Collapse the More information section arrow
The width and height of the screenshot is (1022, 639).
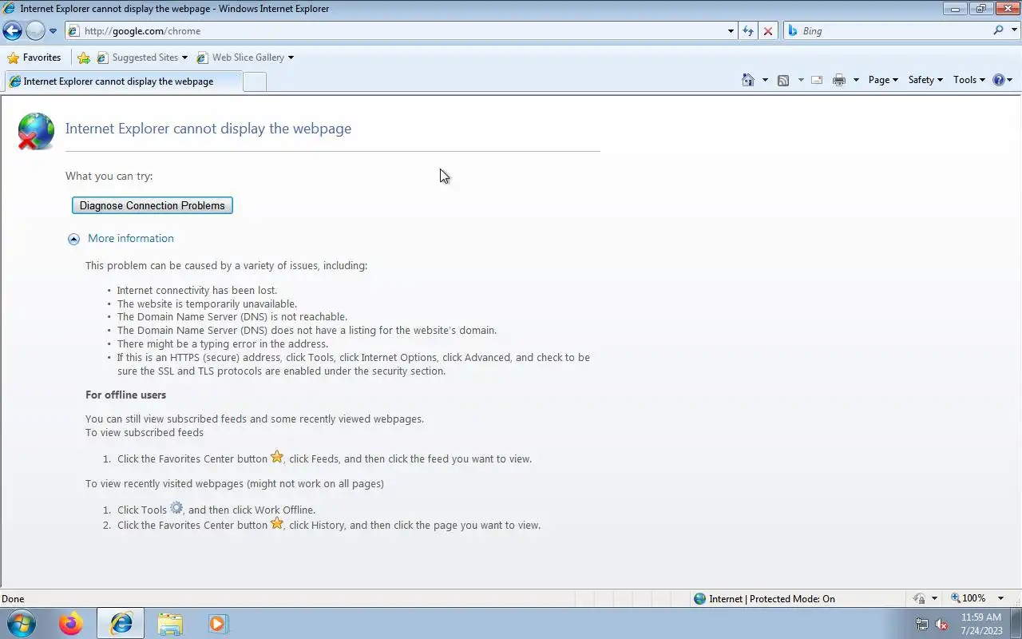(73, 239)
